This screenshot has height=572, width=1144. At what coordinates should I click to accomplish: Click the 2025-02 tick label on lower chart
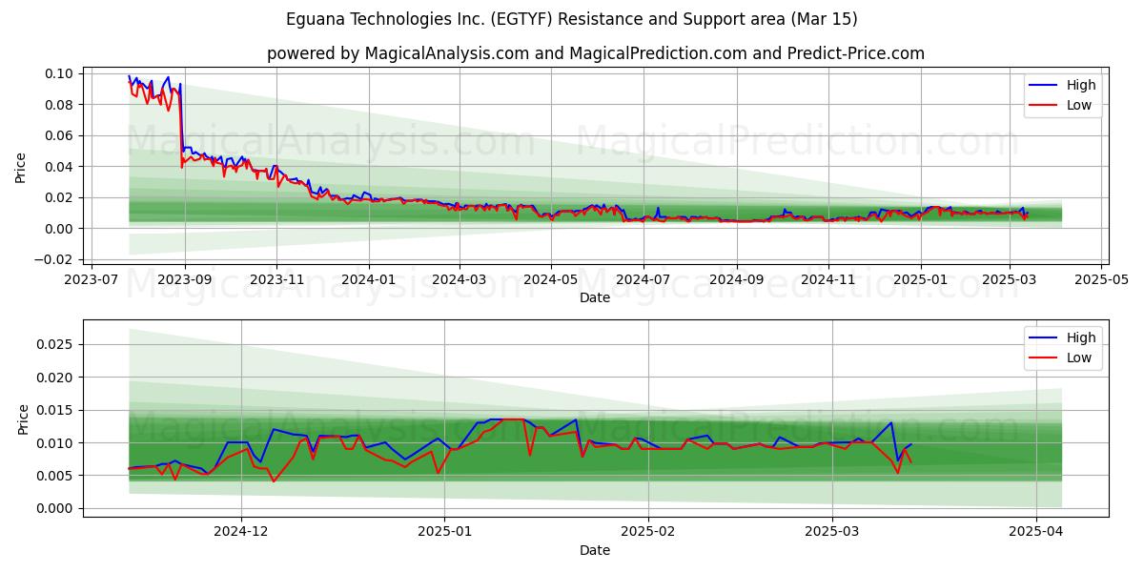648,533
